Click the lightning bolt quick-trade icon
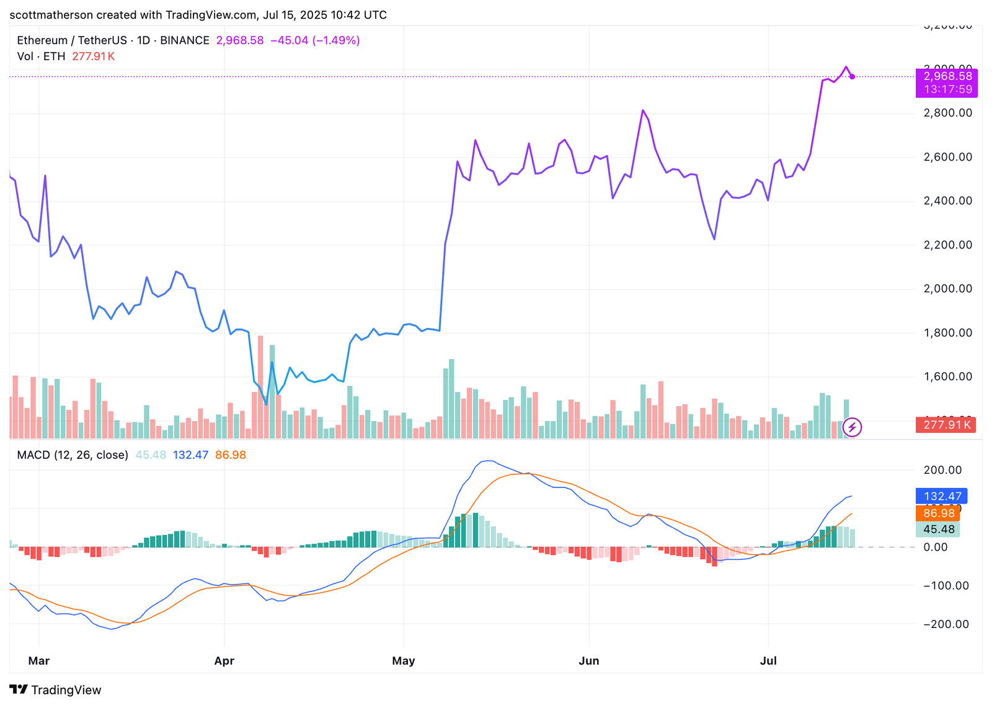This screenshot has width=992, height=706. coord(852,426)
